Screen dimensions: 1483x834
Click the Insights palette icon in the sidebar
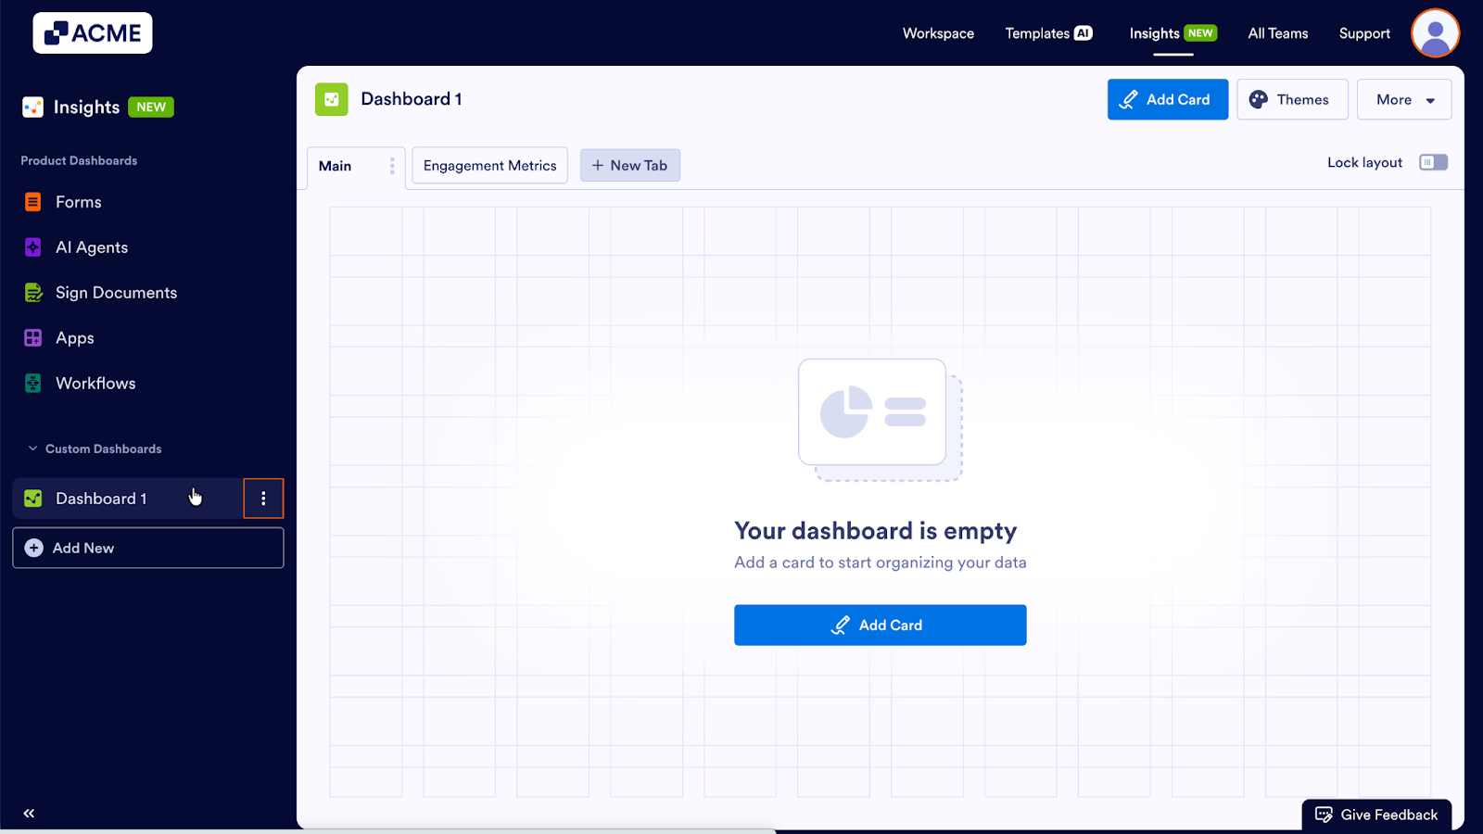click(32, 107)
